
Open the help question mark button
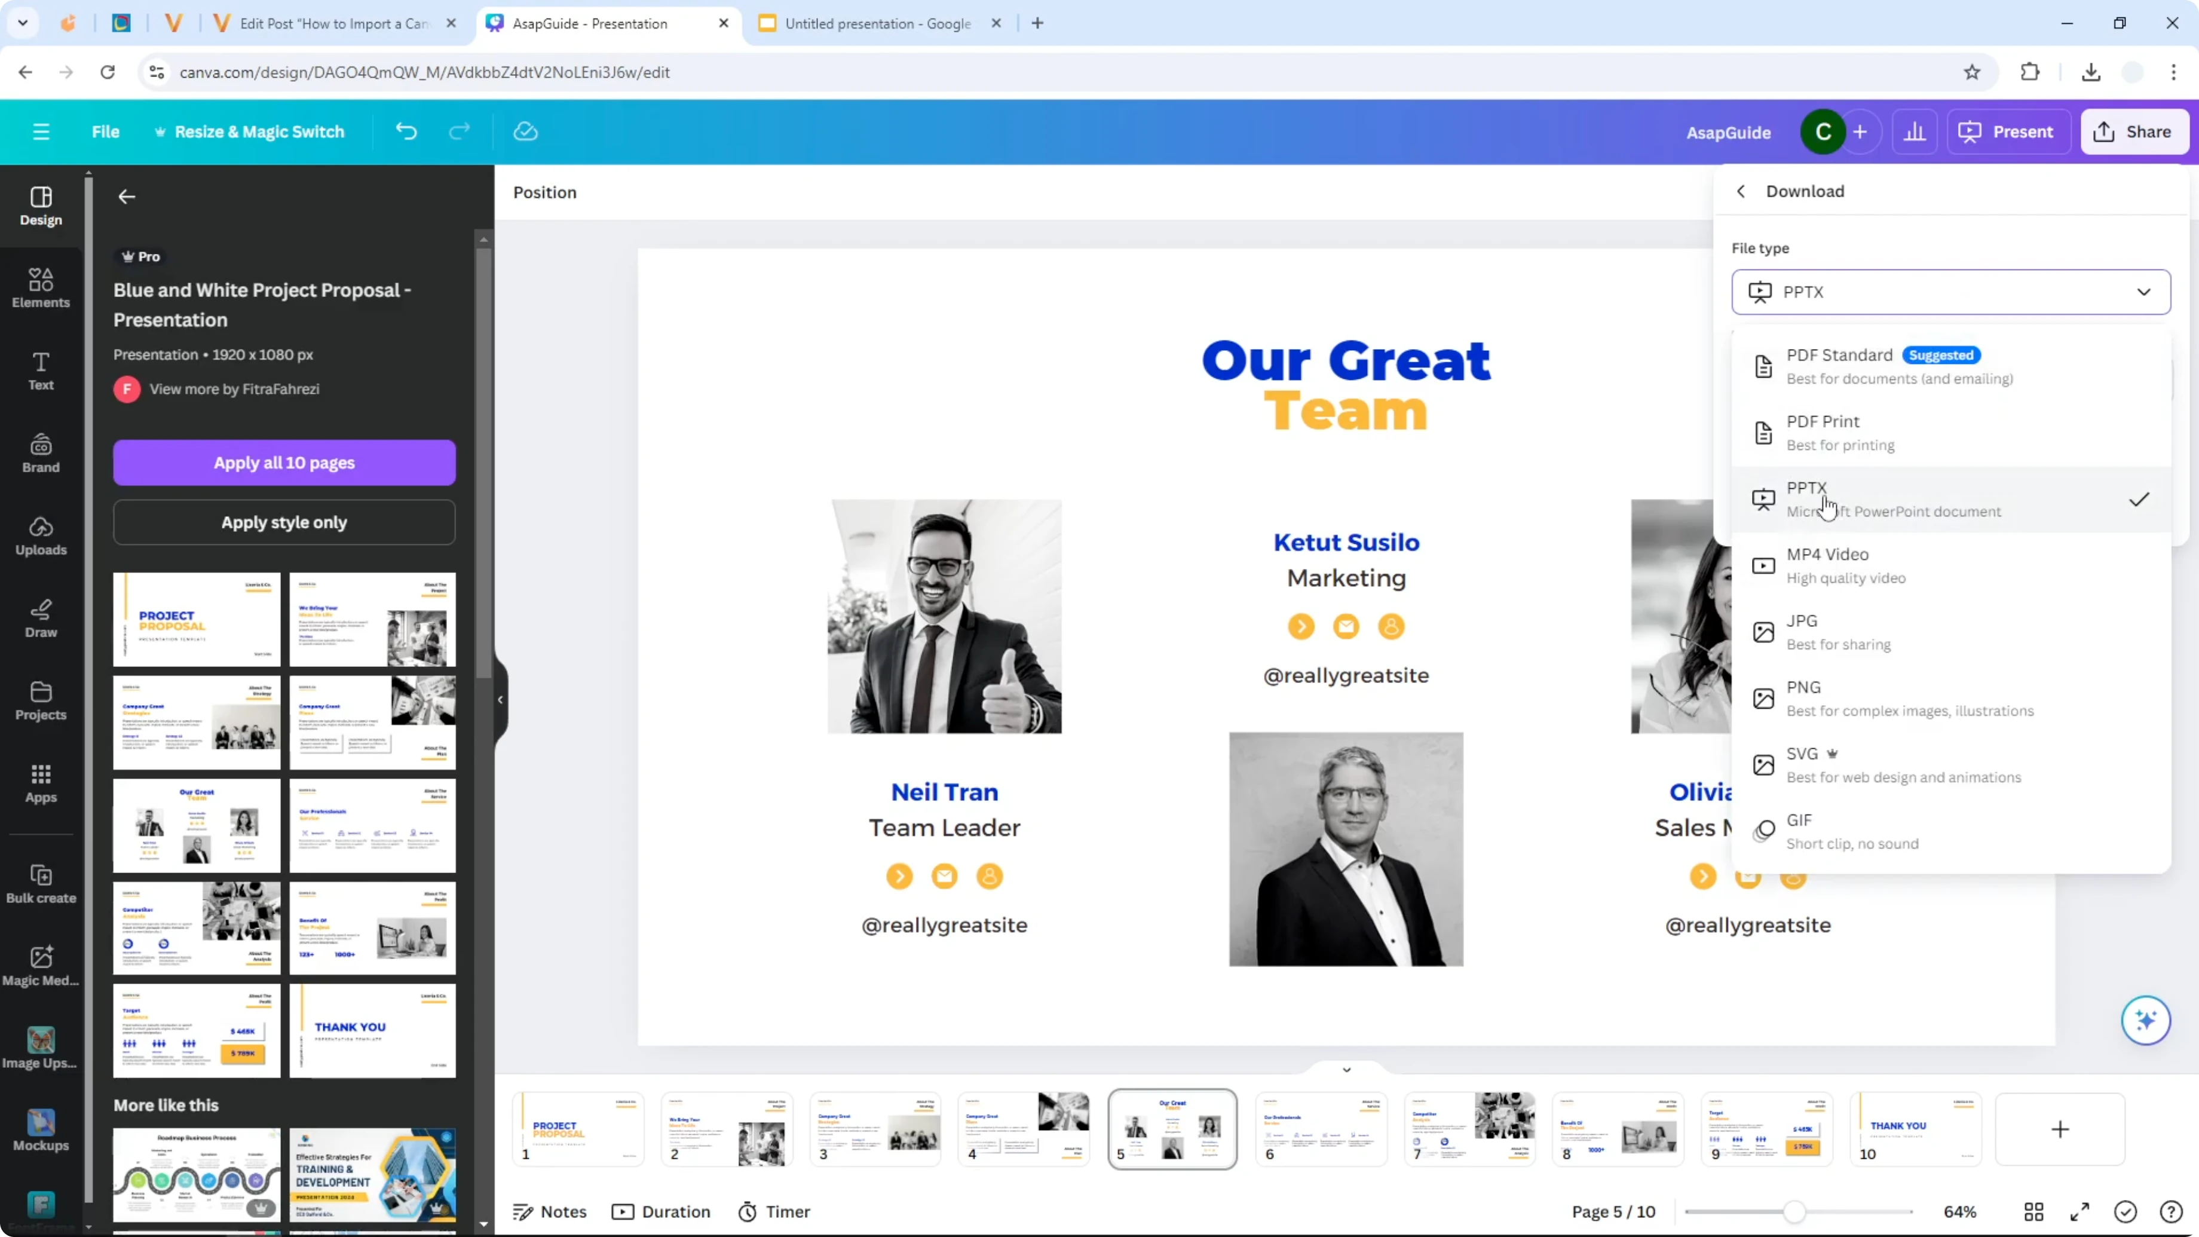(2171, 1211)
